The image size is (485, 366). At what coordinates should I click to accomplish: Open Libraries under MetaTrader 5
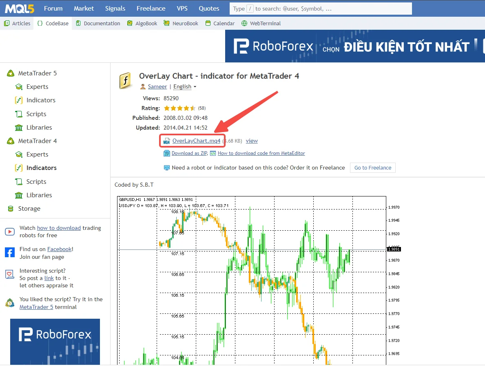[x=39, y=127]
